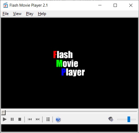Viewport: 139px width, 133px height.
Task: Skip forward using the fast-forward icon
Action: click(38, 119)
